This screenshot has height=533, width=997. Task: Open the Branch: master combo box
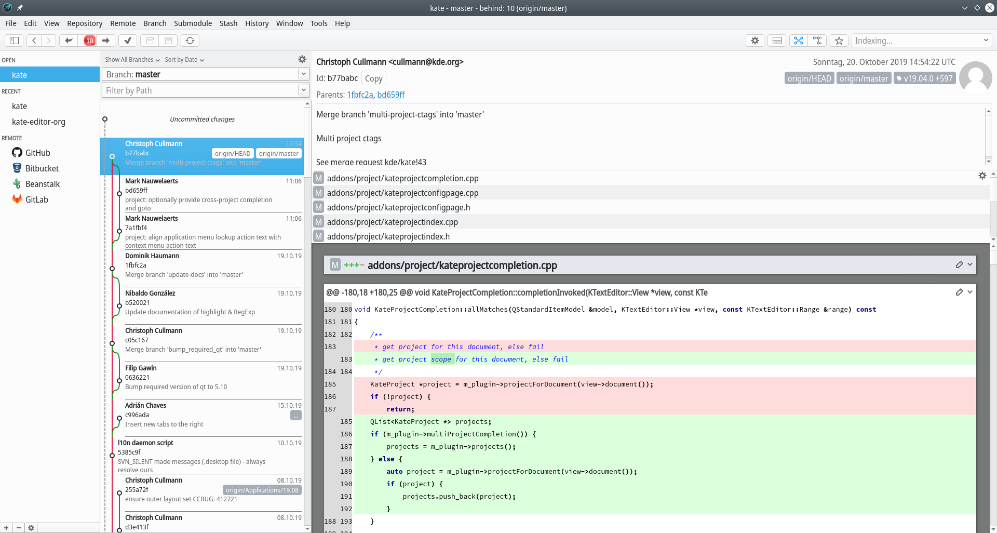click(x=206, y=74)
